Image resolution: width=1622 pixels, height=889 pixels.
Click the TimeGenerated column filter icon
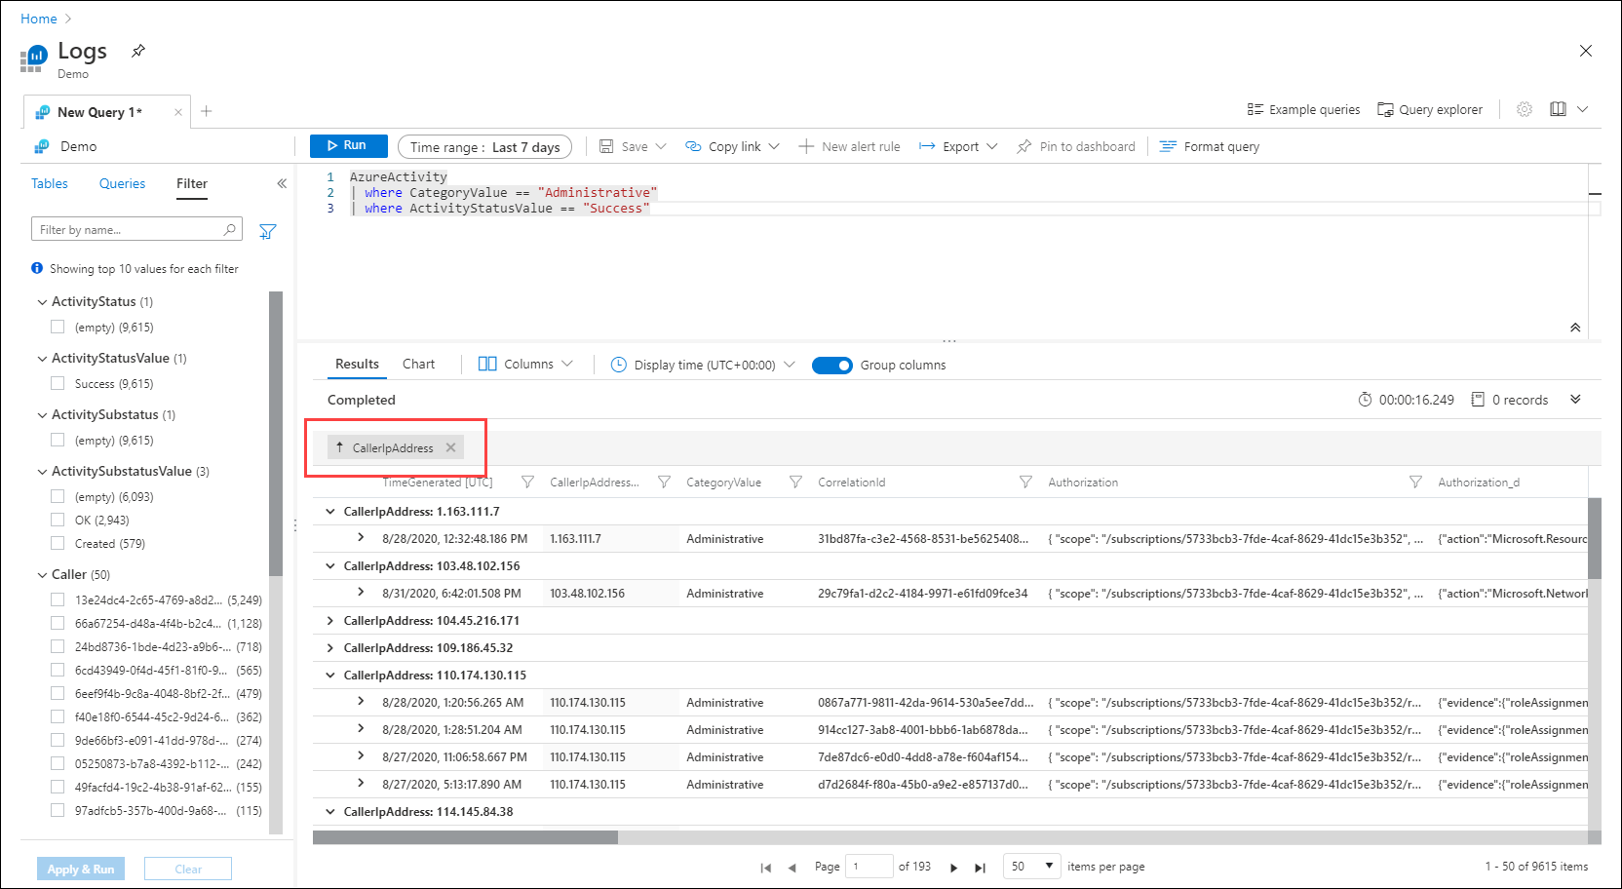(x=527, y=483)
